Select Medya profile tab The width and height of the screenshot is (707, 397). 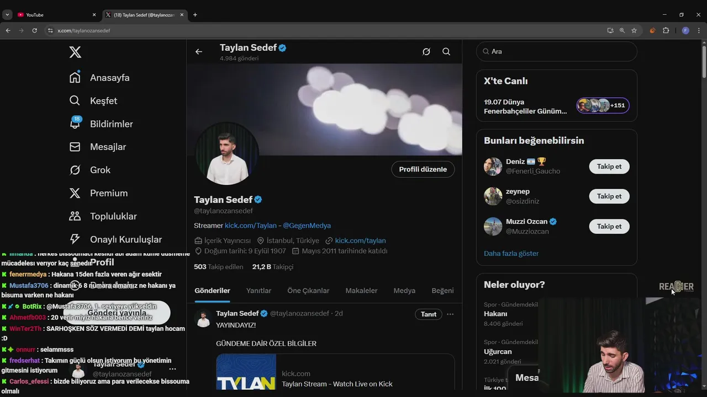point(404,291)
